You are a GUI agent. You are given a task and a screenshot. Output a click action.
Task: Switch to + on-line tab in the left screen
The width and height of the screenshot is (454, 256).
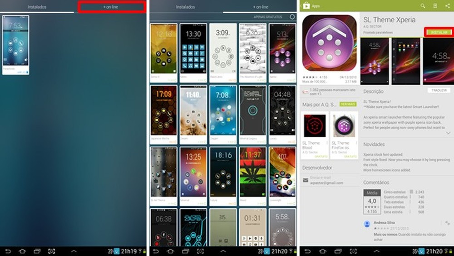click(x=111, y=7)
